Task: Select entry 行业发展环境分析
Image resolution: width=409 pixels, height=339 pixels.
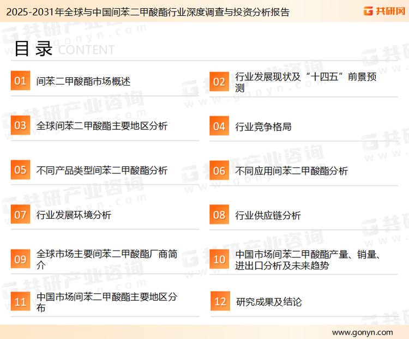Action: pyautogui.click(x=74, y=215)
